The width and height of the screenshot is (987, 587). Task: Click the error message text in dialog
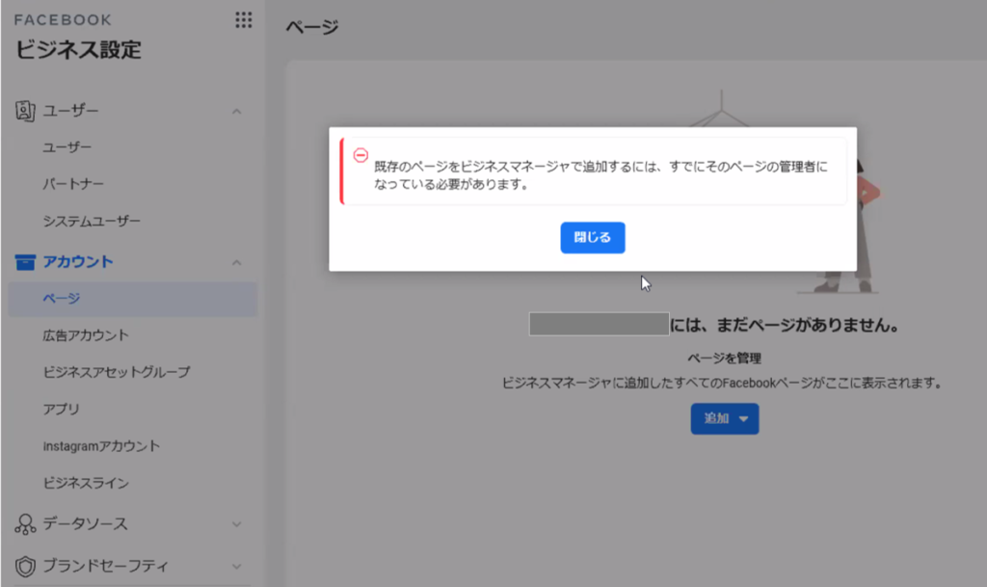600,175
